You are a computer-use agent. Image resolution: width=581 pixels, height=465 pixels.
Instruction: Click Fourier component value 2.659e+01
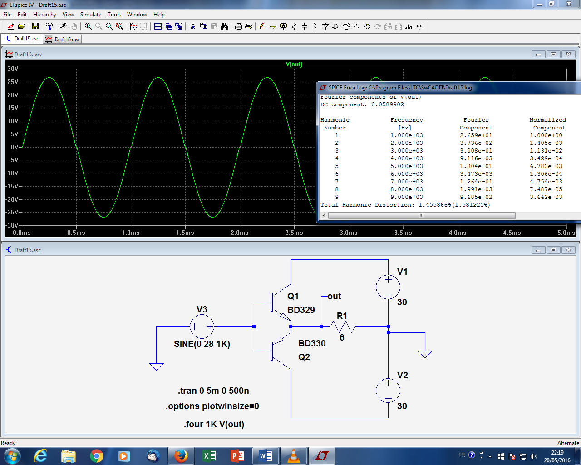[x=476, y=135]
